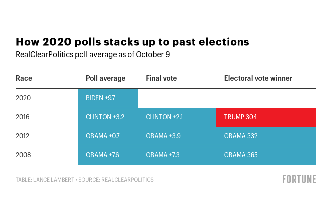Screen dimensions: 332x221
Task: Select the OBAMA +7.3 final vote cell
Action: pyautogui.click(x=177, y=155)
